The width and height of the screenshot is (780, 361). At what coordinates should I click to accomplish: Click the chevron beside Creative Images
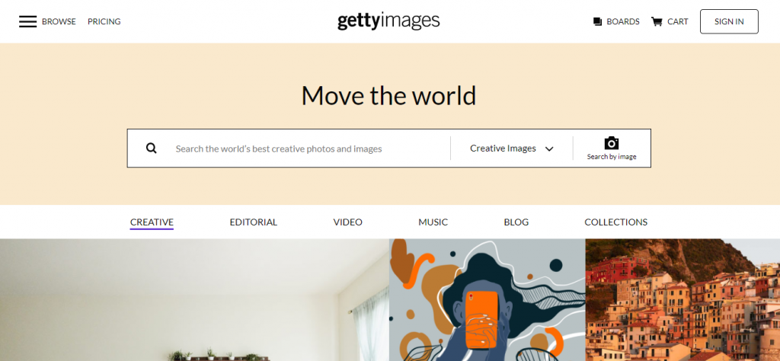coord(549,149)
